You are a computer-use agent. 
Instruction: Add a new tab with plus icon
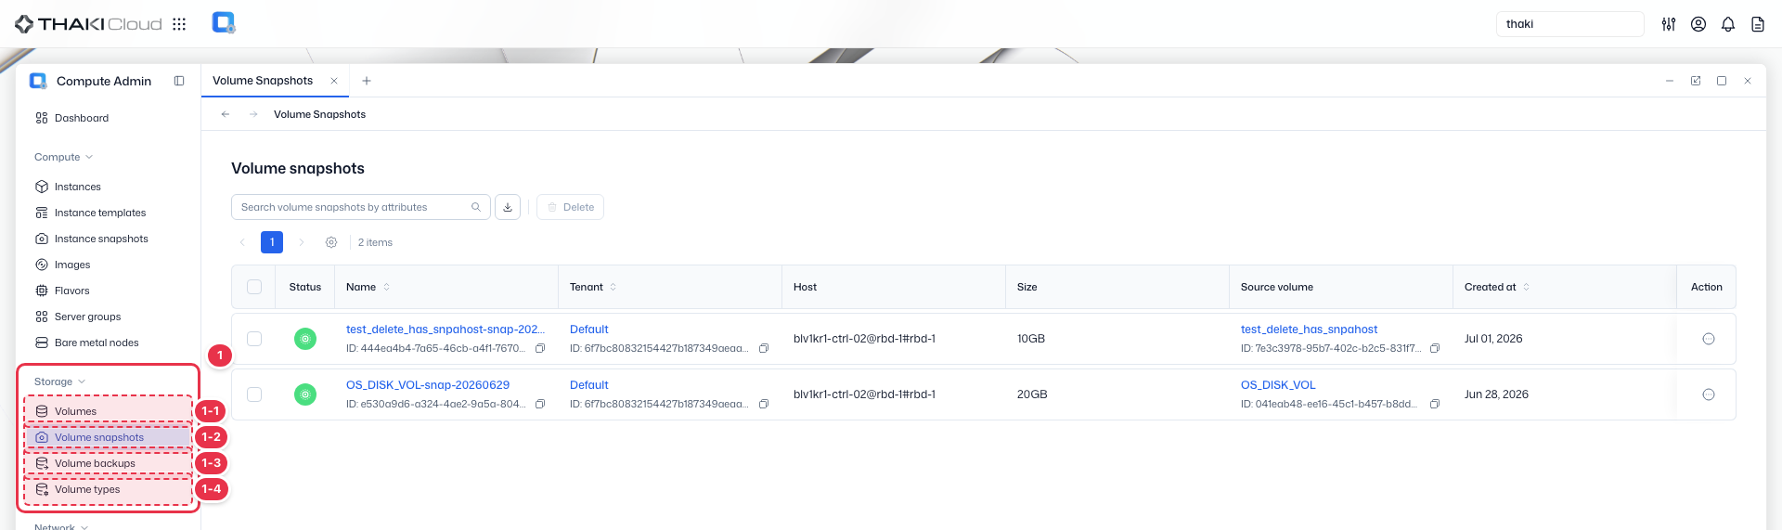[367, 81]
